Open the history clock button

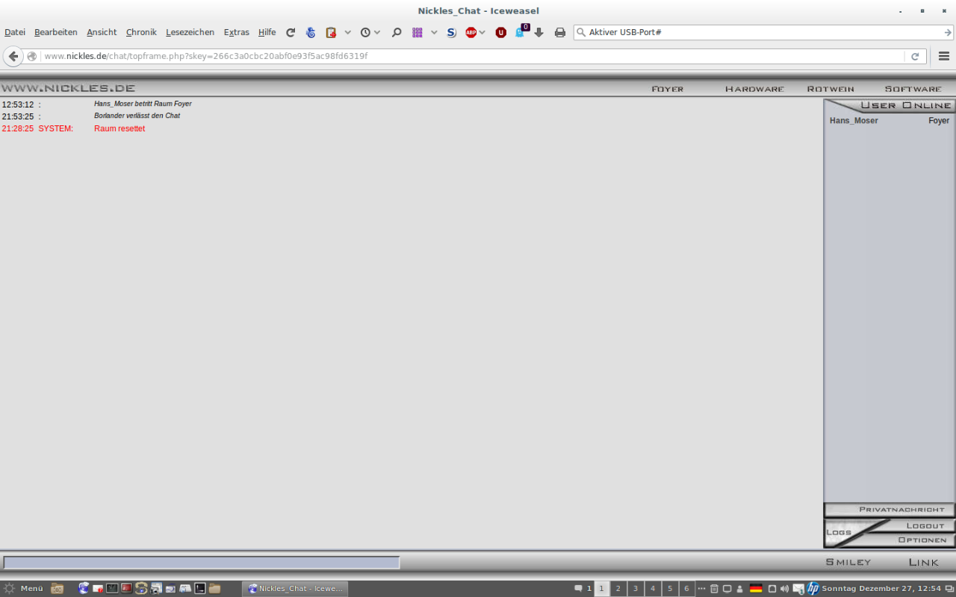[x=365, y=32]
